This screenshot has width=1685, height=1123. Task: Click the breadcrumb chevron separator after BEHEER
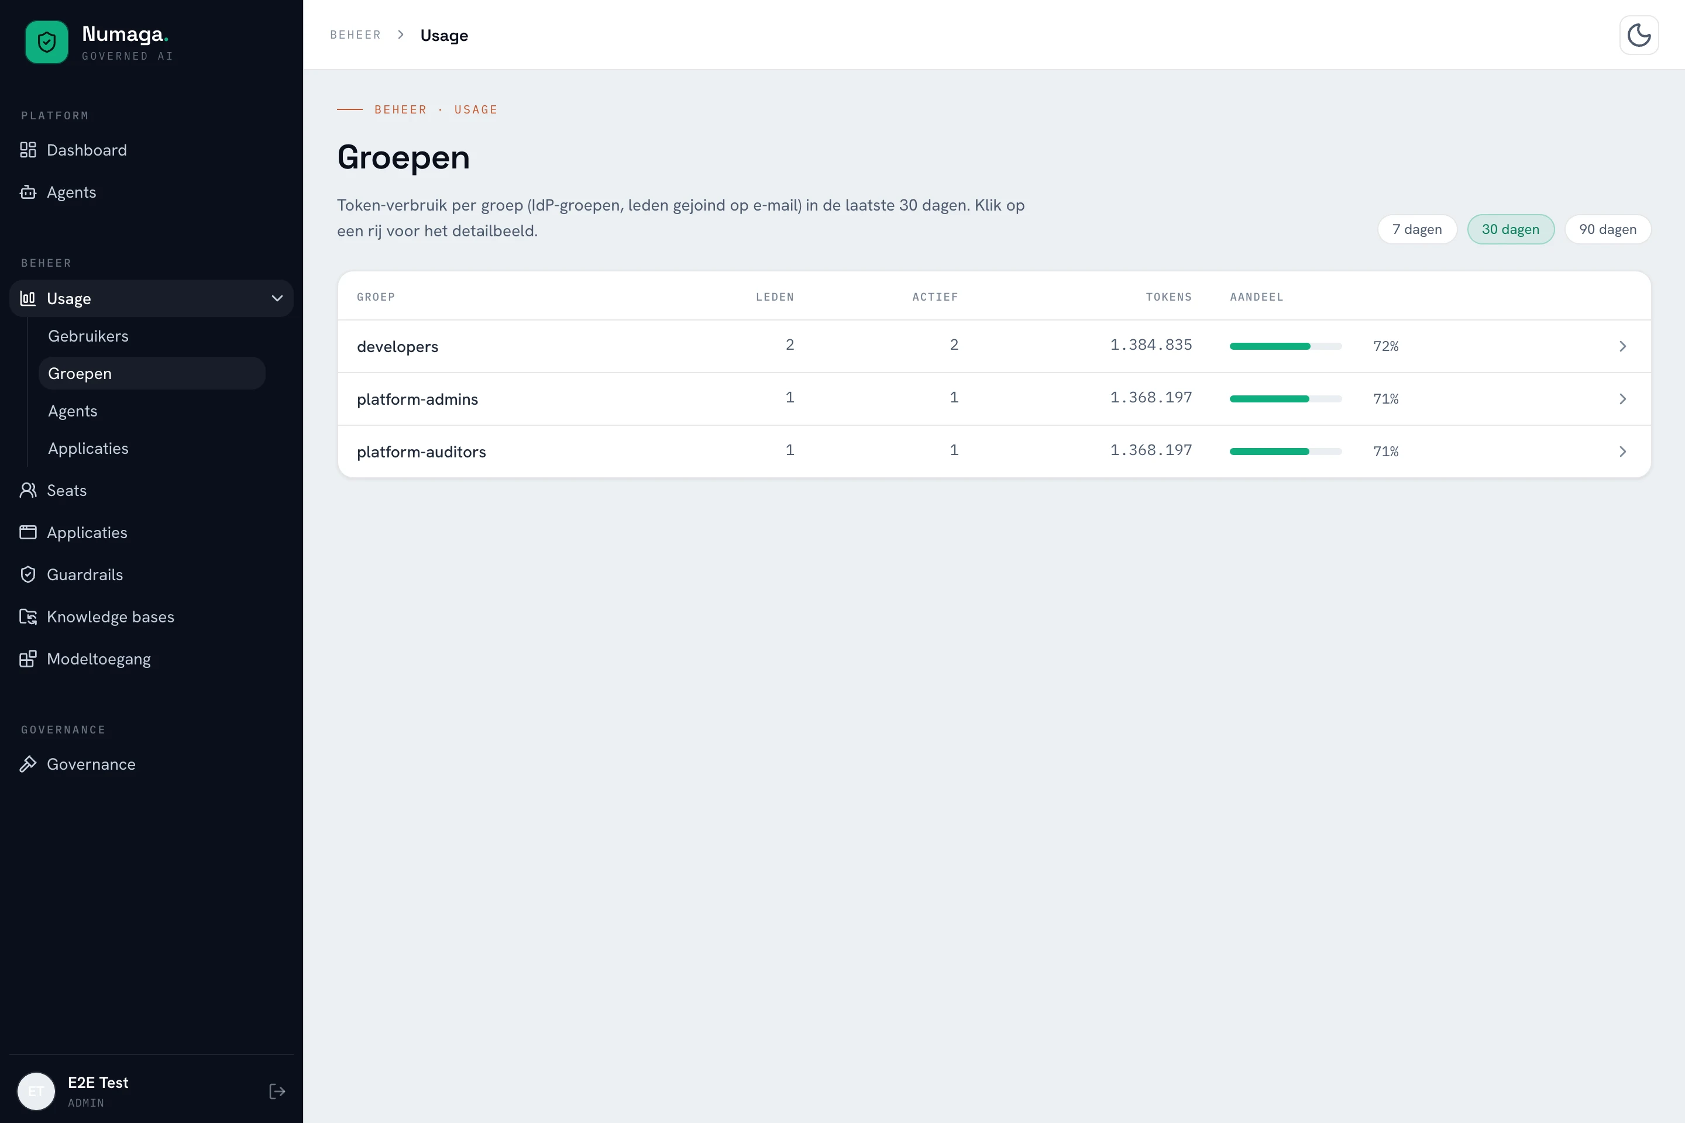pos(401,35)
